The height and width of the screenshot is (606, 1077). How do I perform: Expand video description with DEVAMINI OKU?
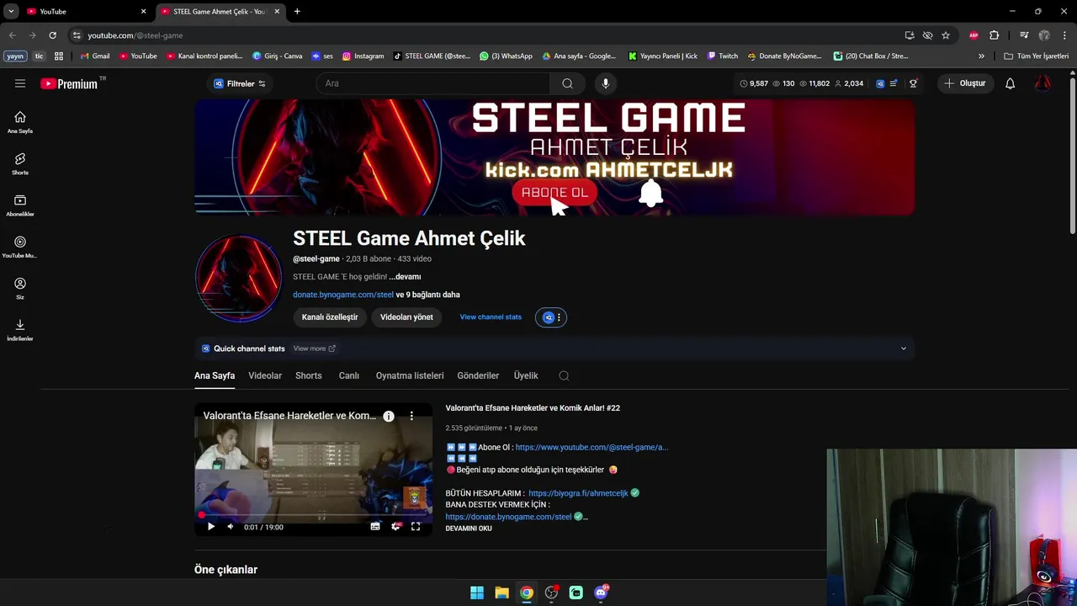click(469, 529)
